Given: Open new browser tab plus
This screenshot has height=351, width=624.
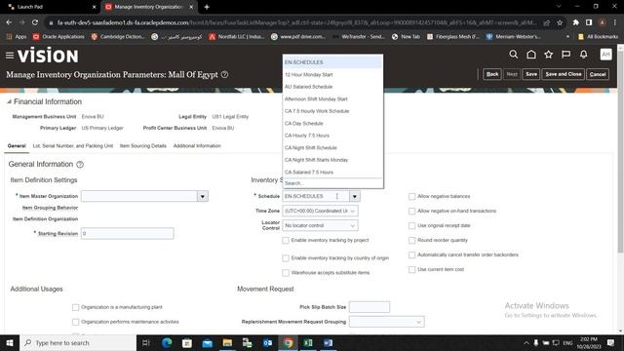Looking at the screenshot, I should coord(207,7).
